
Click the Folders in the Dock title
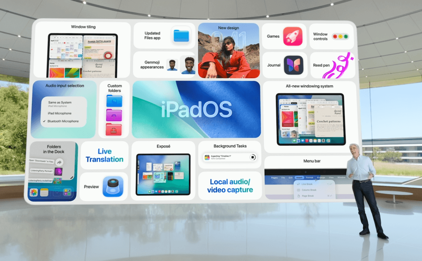coord(54,149)
